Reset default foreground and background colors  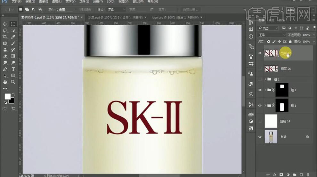pos(5,103)
